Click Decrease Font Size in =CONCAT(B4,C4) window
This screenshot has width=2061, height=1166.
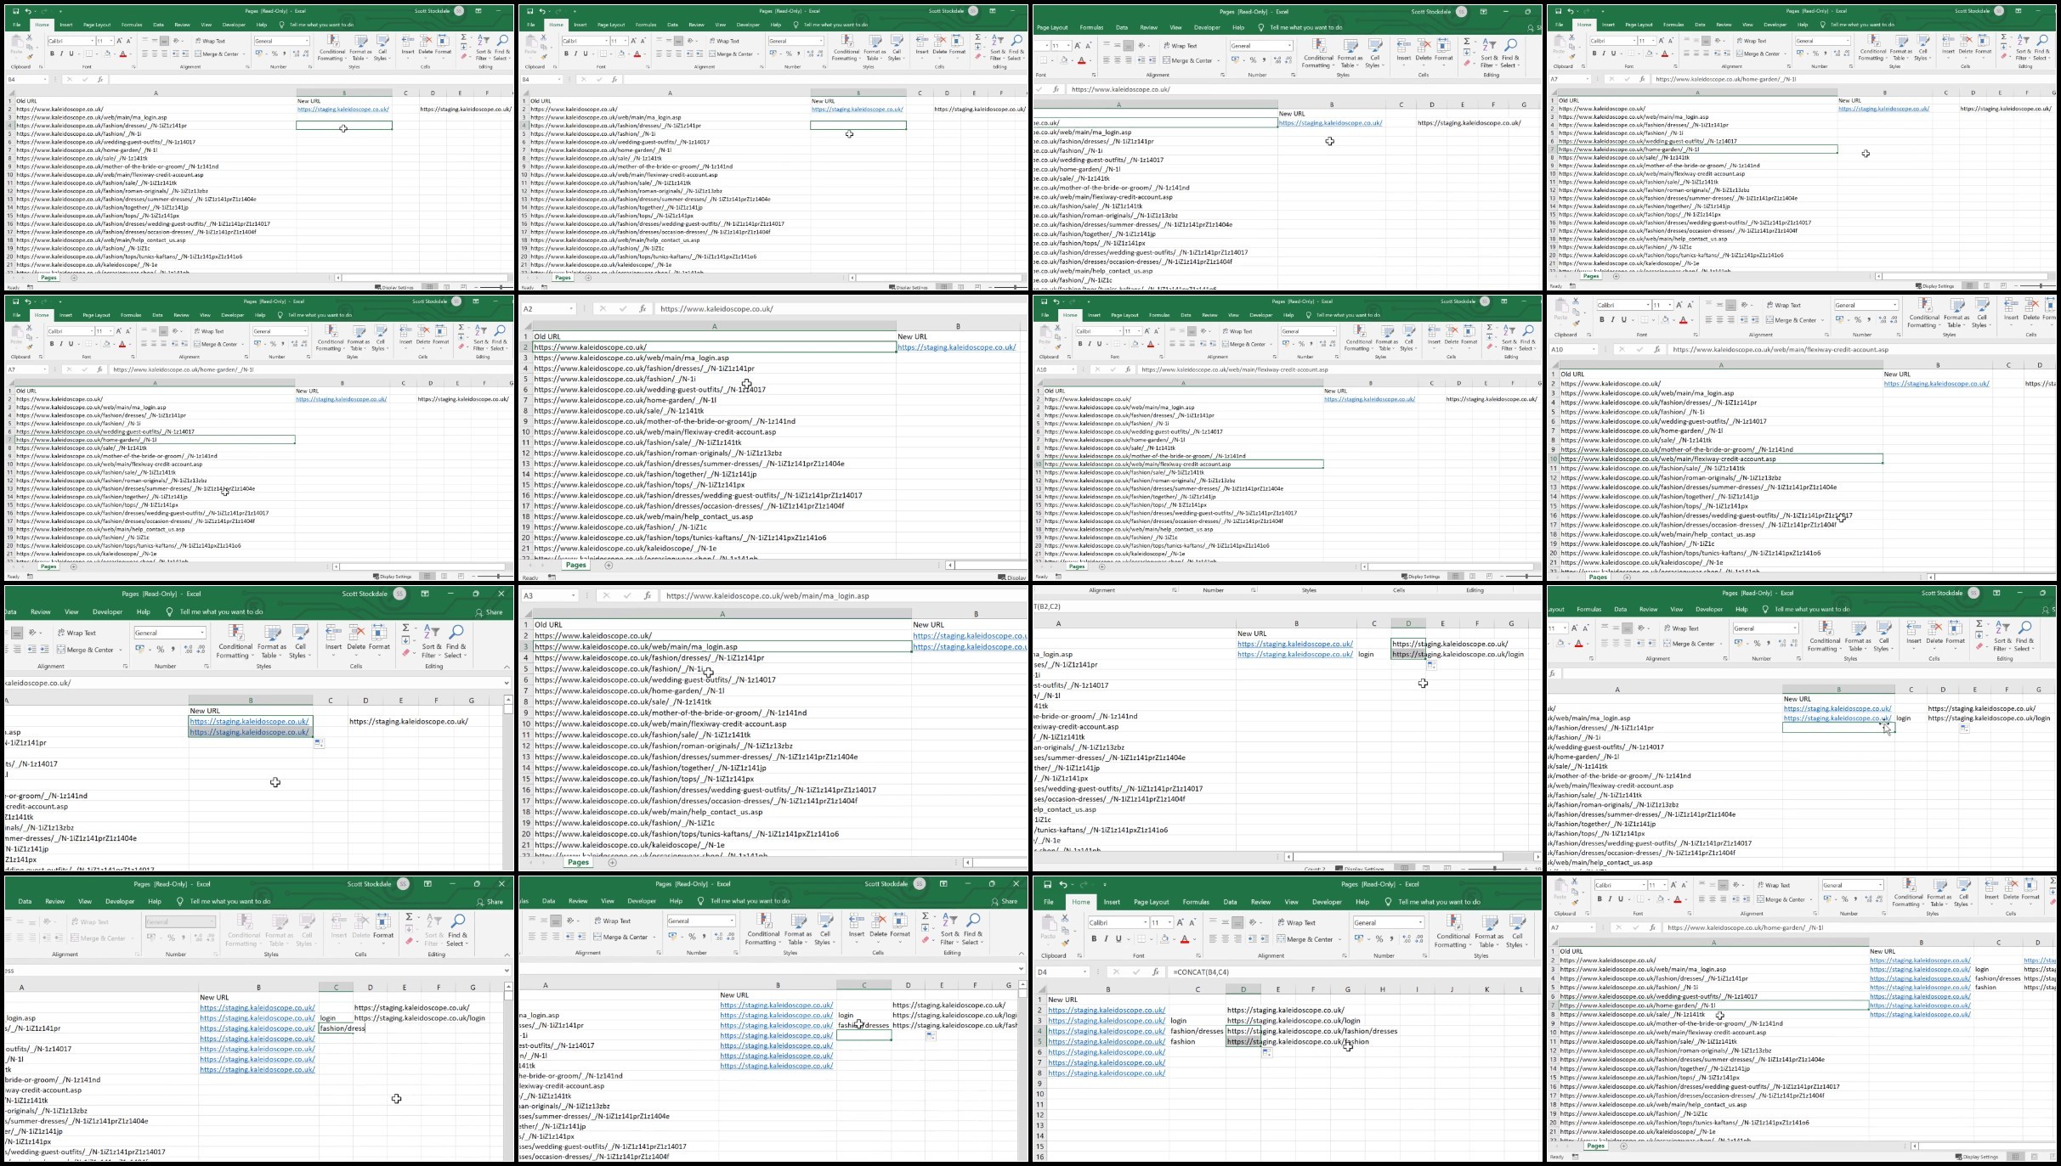click(1192, 922)
